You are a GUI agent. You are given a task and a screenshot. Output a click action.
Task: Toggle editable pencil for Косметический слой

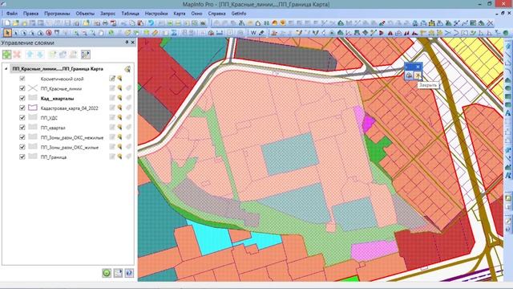tap(112, 79)
